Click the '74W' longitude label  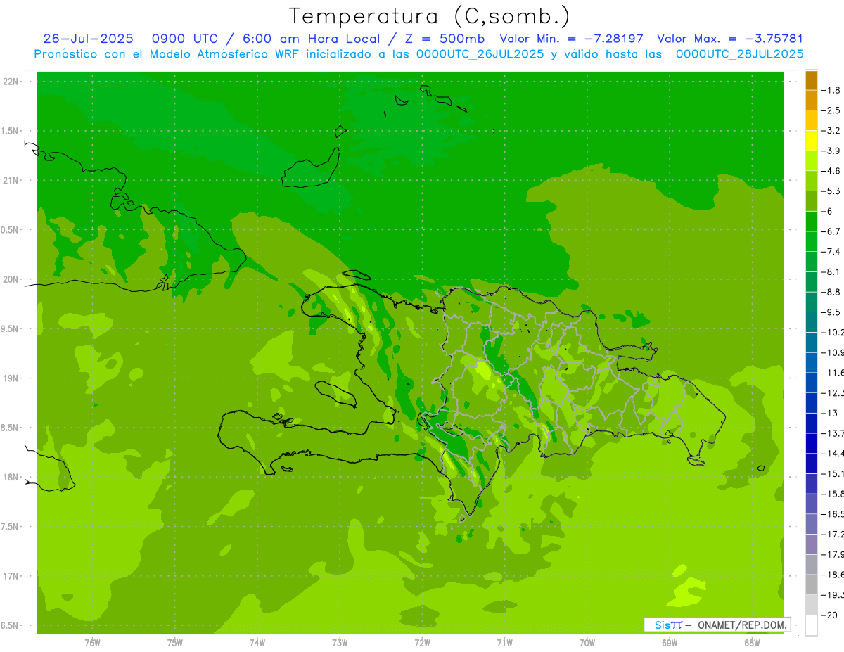coord(257,643)
